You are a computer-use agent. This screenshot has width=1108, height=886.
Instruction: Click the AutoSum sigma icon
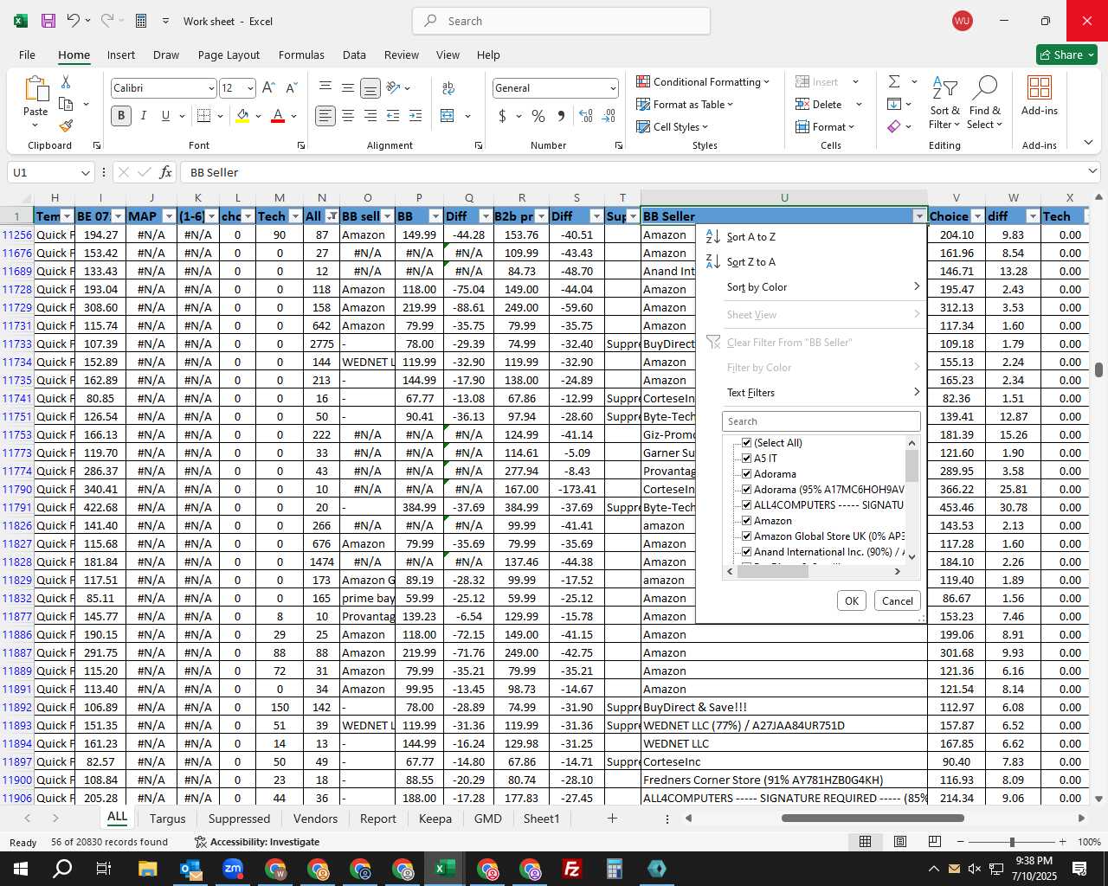tap(894, 81)
